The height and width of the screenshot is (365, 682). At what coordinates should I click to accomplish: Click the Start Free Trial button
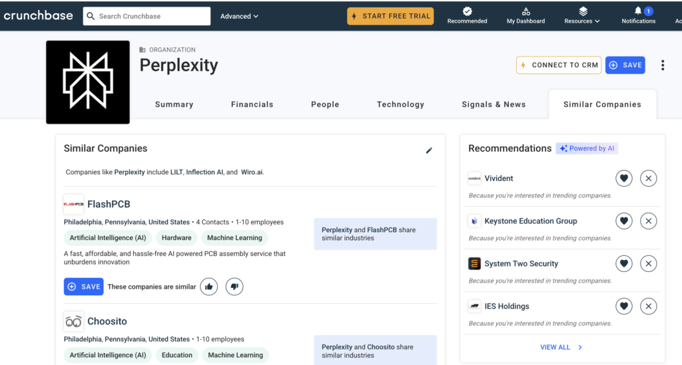point(390,16)
